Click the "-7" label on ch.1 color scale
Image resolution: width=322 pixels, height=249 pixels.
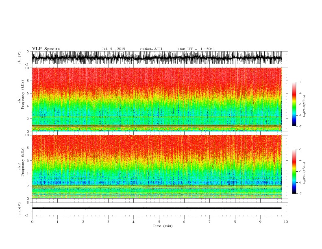pyautogui.click(x=300, y=126)
